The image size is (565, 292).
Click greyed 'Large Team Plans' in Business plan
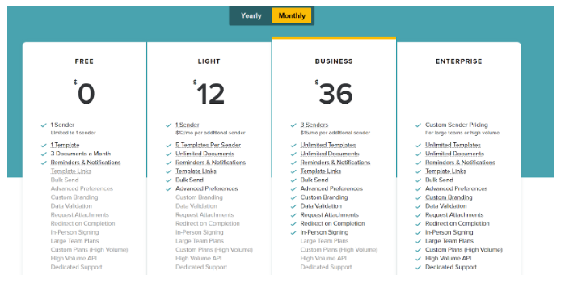click(x=325, y=241)
